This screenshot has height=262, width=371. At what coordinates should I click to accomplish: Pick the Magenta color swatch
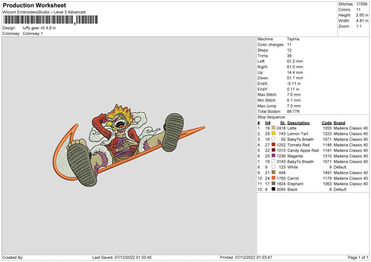[x=273, y=156]
